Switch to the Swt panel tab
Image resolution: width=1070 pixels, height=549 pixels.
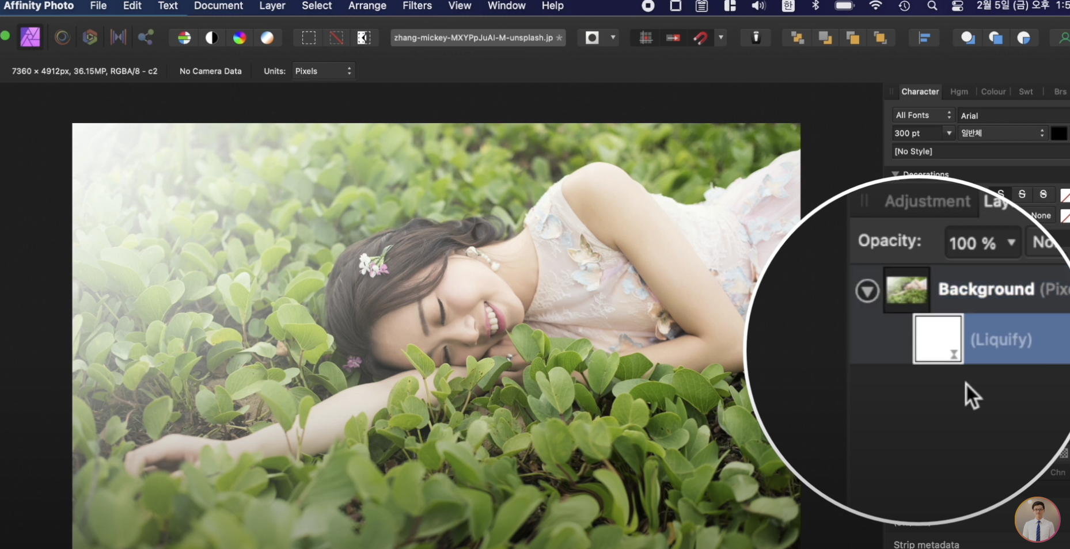[x=1026, y=91]
